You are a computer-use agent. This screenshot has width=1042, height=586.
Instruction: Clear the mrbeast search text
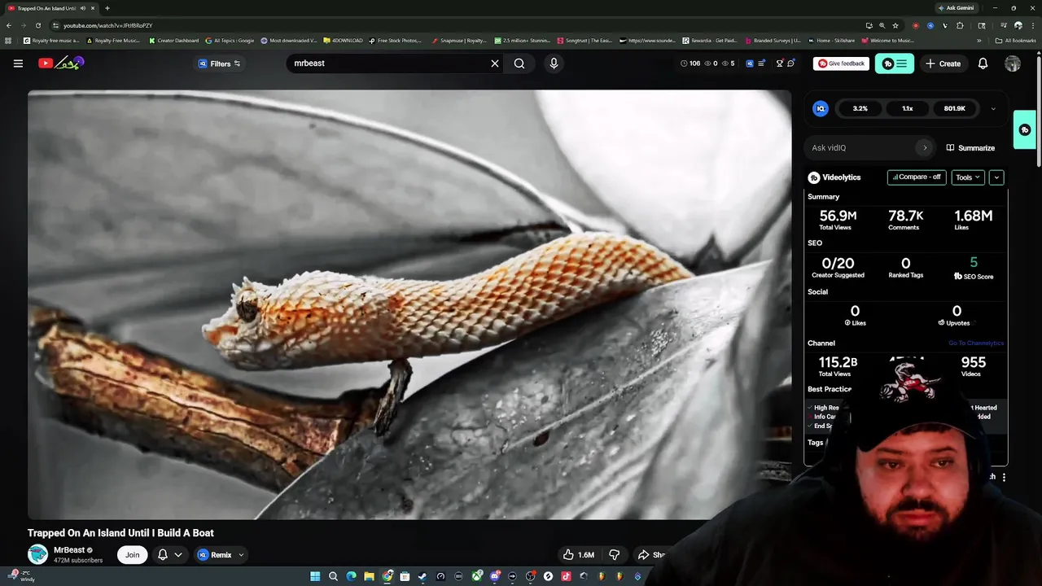pyautogui.click(x=494, y=63)
